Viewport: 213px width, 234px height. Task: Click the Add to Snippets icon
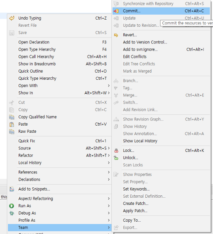(12, 189)
